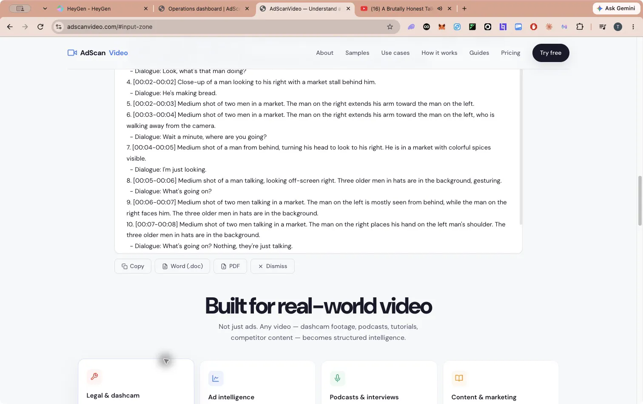
Task: Click the window tab-group button top-left
Action: (20, 8)
